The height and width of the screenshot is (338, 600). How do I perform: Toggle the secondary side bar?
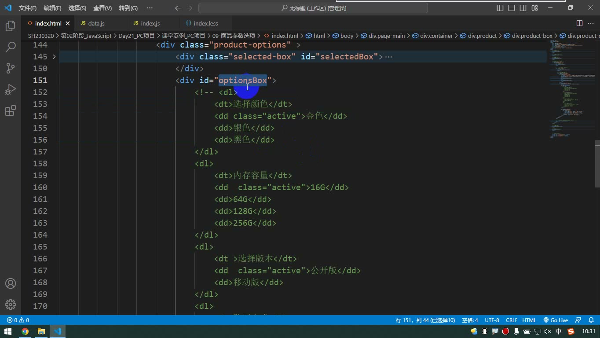pyautogui.click(x=523, y=8)
